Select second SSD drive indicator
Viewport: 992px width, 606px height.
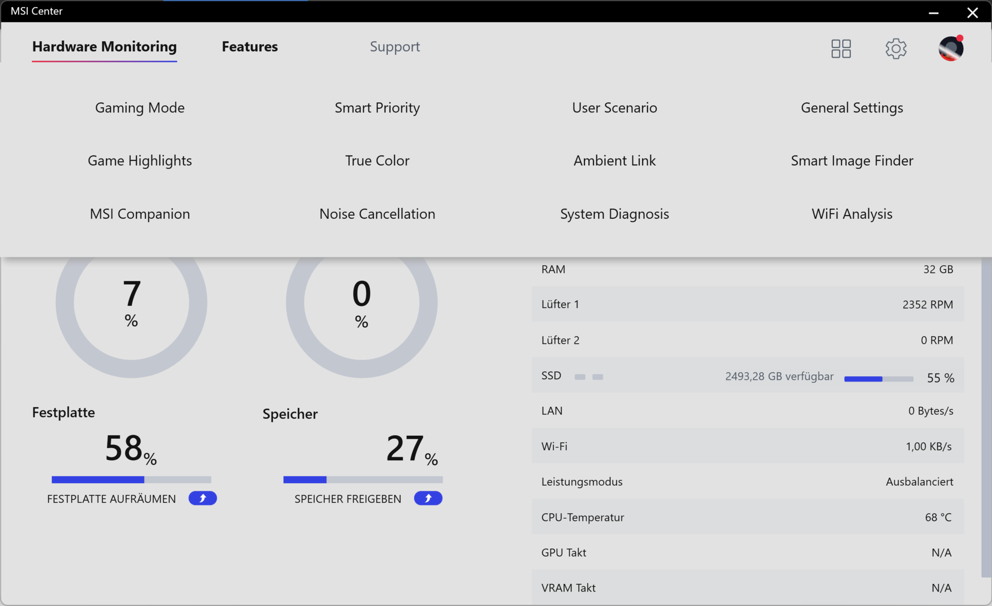tap(598, 377)
